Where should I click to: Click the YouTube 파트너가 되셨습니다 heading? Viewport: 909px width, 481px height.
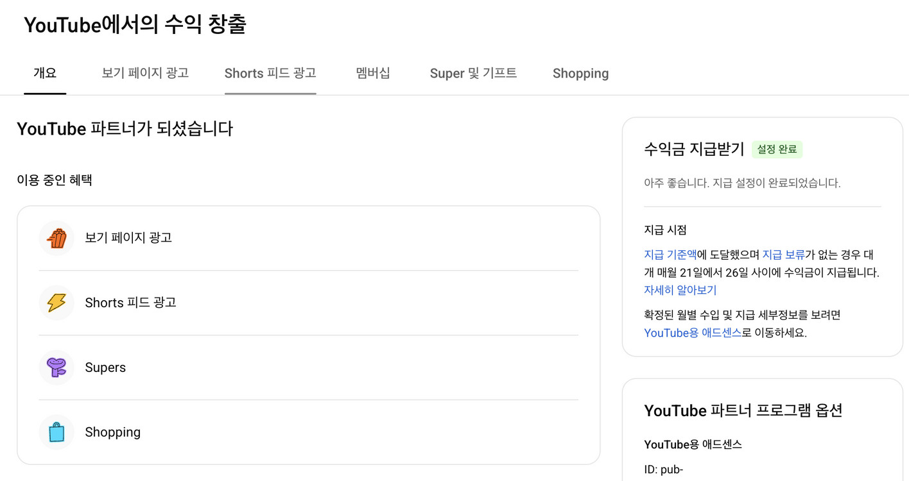125,128
